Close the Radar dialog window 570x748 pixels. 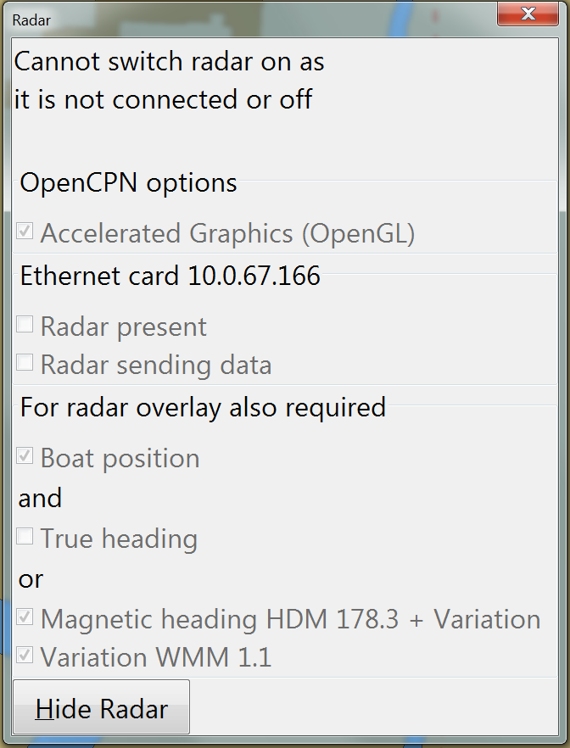(528, 14)
